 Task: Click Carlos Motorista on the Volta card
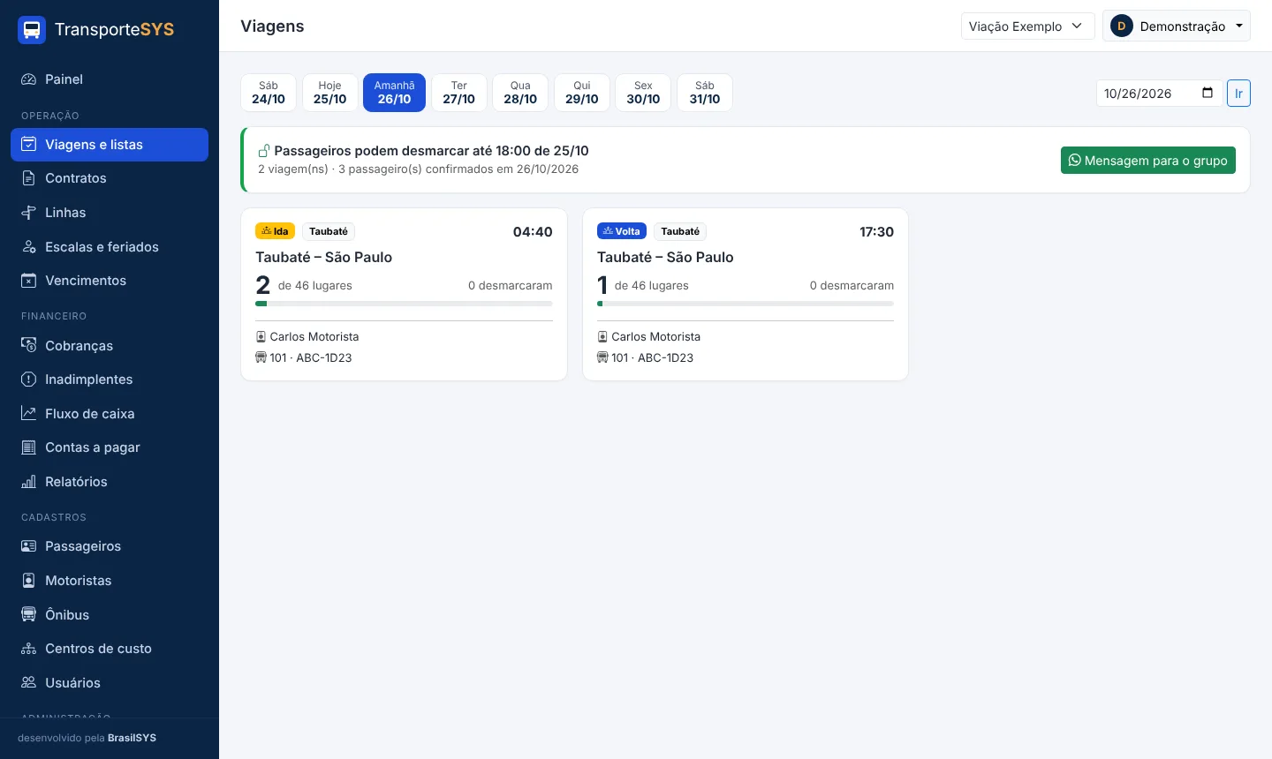[655, 336]
